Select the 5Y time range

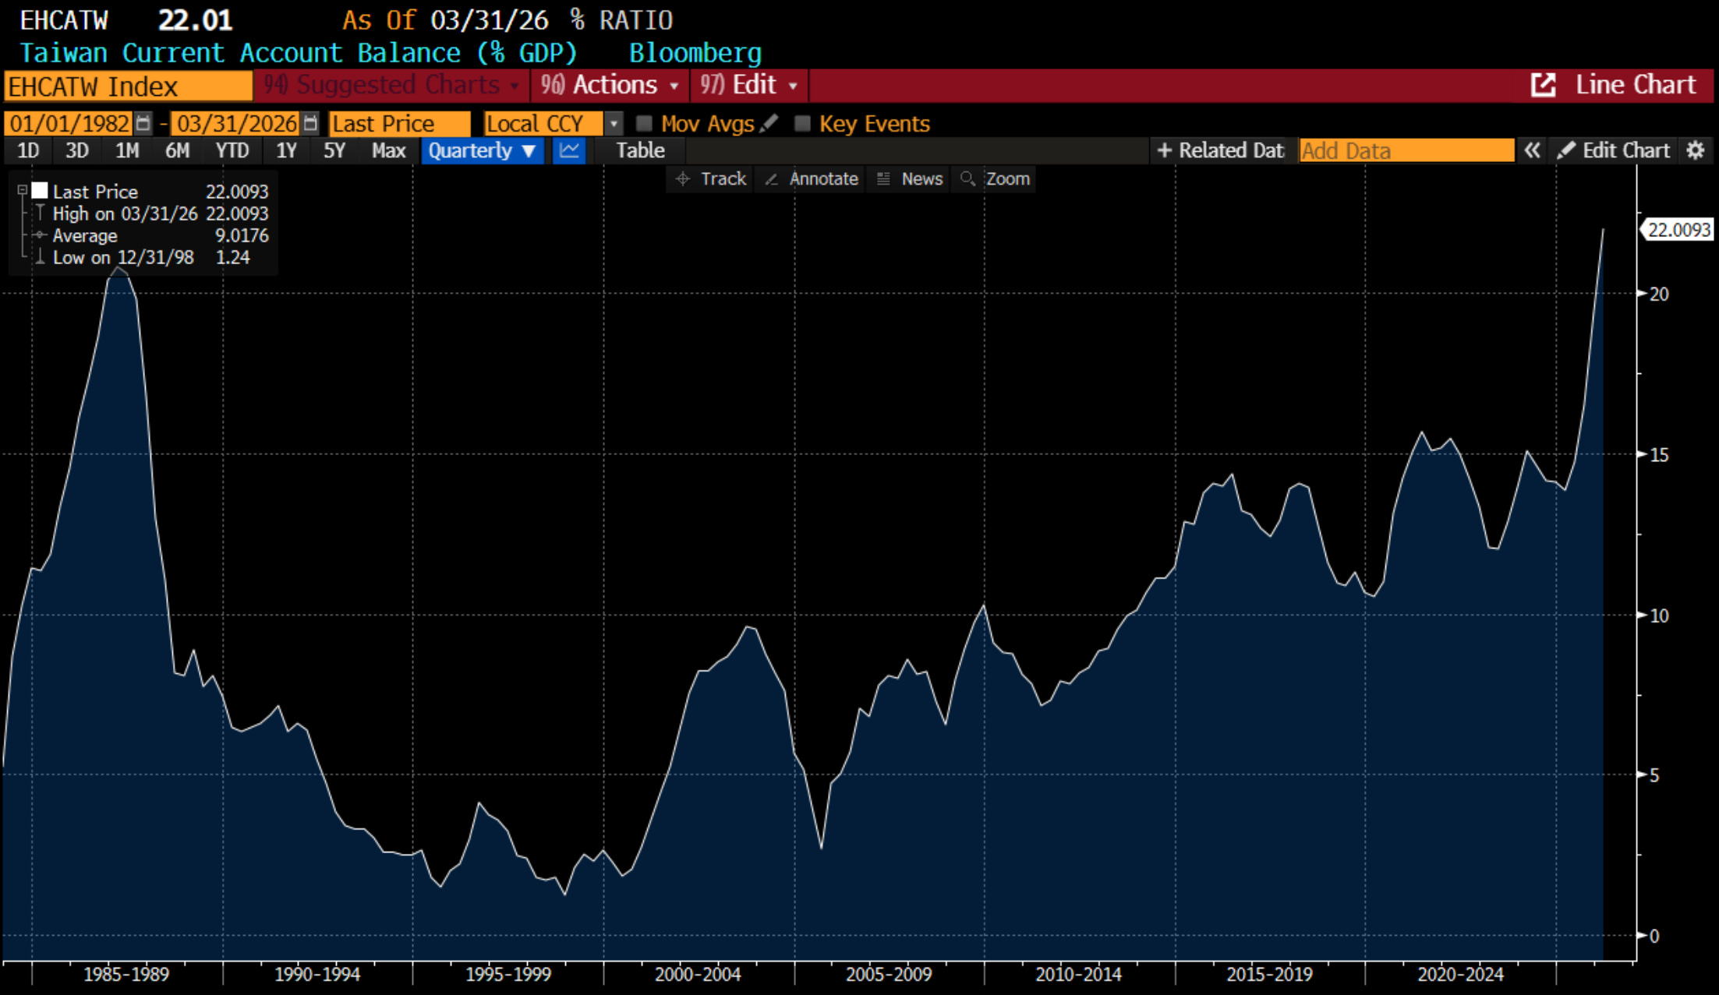[x=334, y=150]
